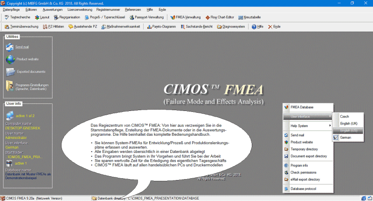The width and height of the screenshot is (373, 201).
Task: Launch Reorganisation from the toolbar
Action: (67, 17)
